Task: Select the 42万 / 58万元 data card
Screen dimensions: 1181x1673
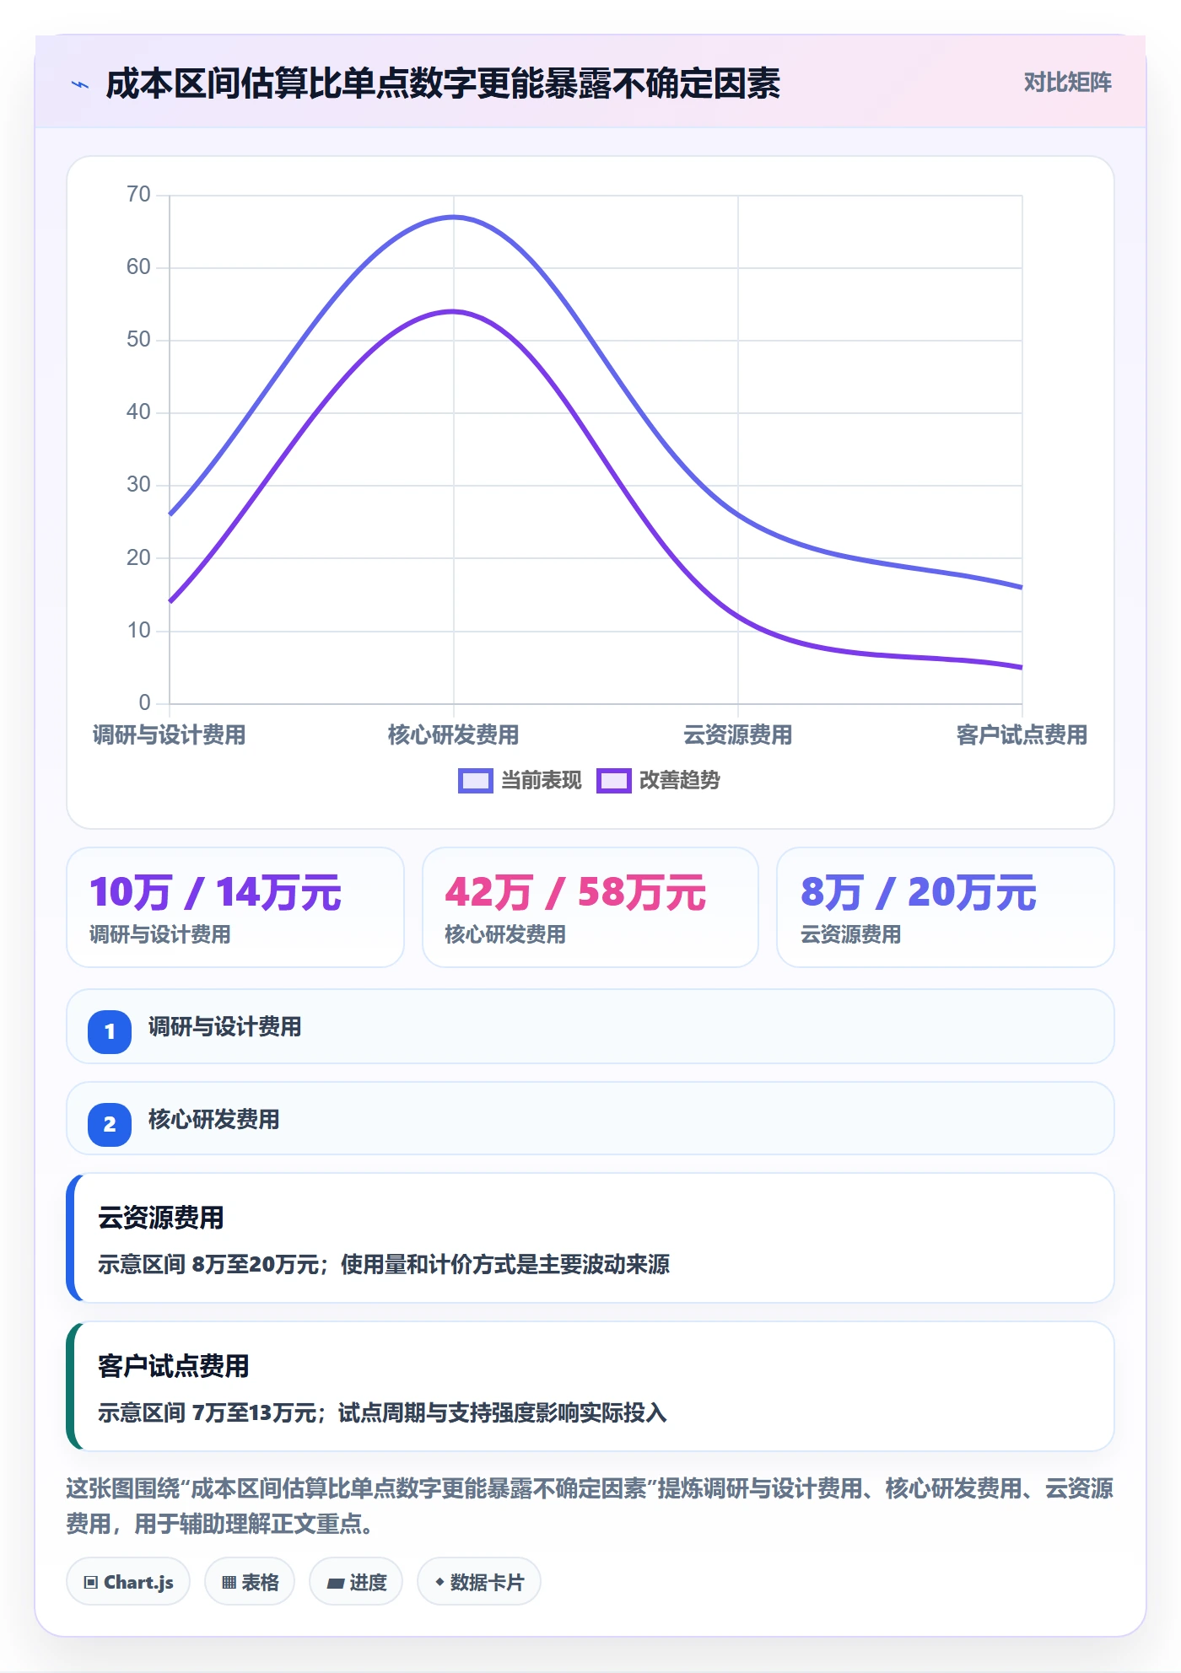Action: tap(590, 907)
